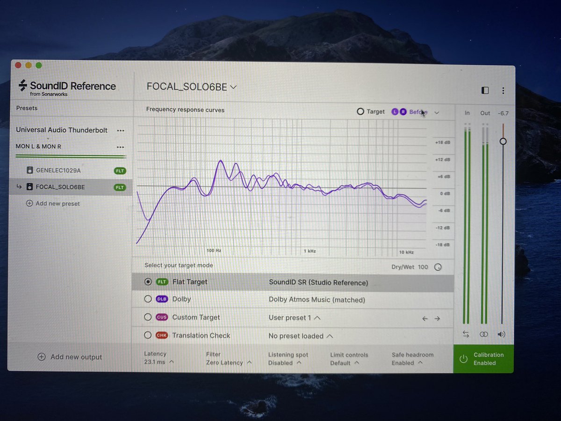Screen dimensions: 561x421
Task: Click the purple DLB Dolby badge
Action: coord(162,299)
